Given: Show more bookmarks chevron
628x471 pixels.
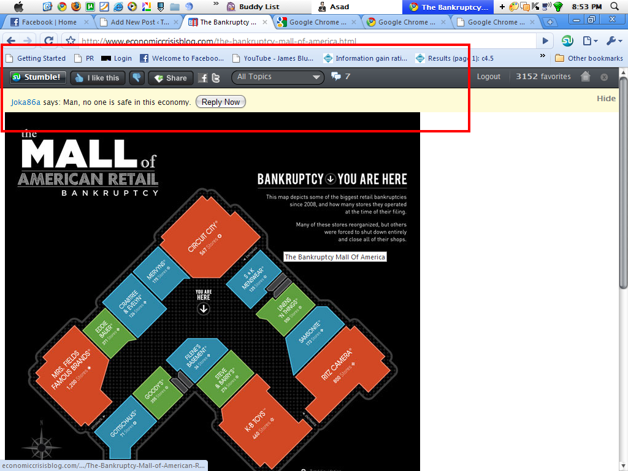Looking at the screenshot, I should tap(543, 56).
